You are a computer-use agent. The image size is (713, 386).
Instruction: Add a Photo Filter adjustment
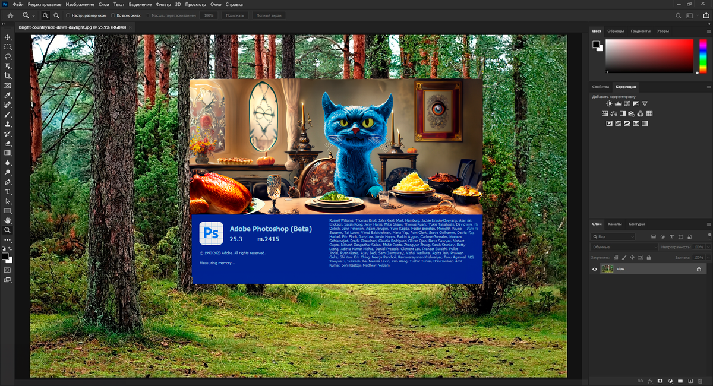[632, 113]
